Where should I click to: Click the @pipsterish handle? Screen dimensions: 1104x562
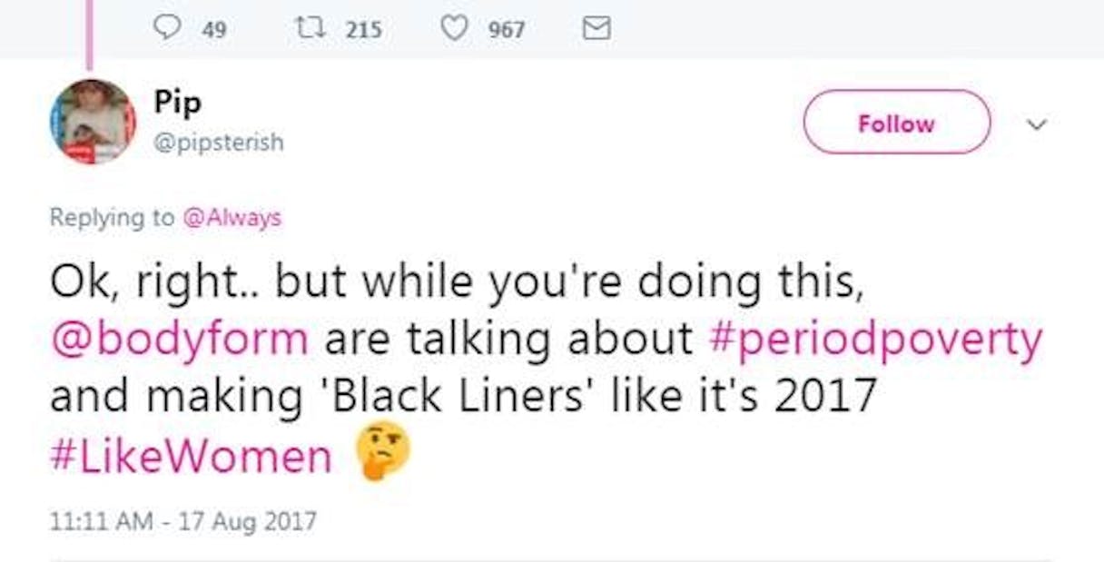pos(218,143)
